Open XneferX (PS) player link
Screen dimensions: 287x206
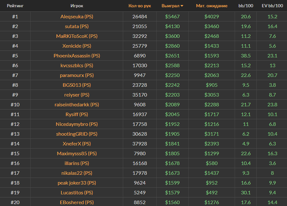pos(77,144)
